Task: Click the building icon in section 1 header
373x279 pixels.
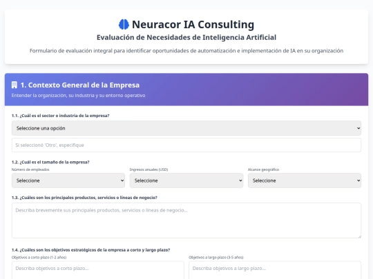Action: (x=15, y=85)
